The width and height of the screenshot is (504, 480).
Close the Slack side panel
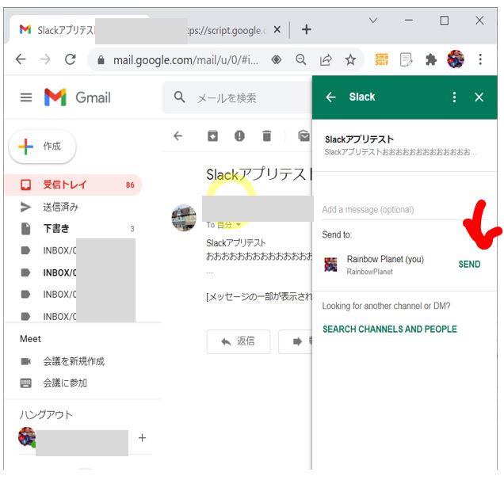coord(479,97)
